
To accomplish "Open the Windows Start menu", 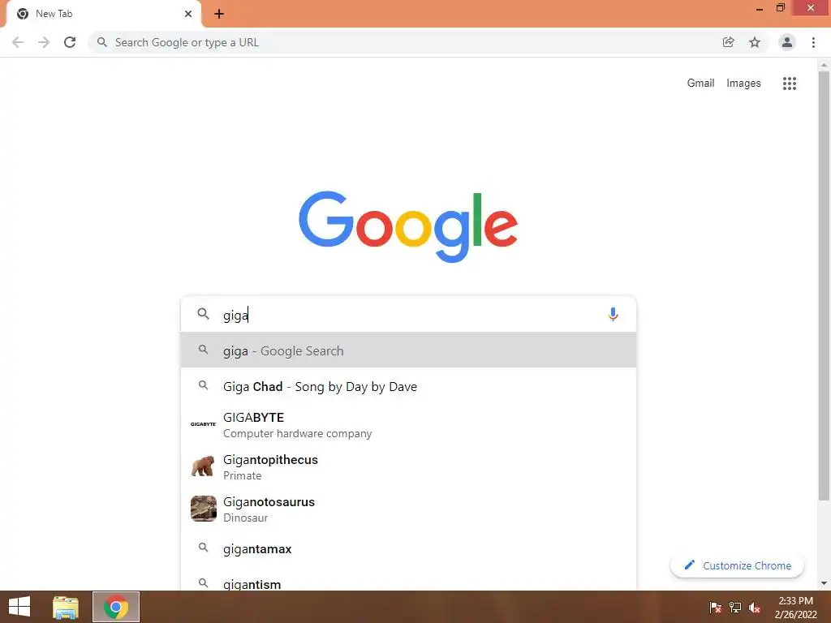I will tap(19, 607).
